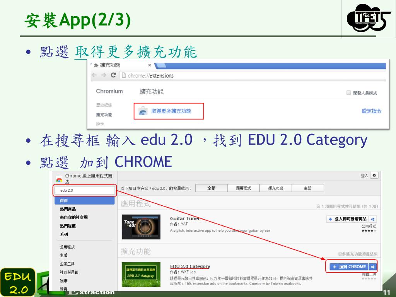Screen dimensions: 396x297
Task: Filter results by 全部 tab
Action: (212, 188)
